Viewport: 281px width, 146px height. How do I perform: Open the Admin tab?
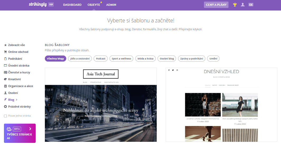click(x=111, y=5)
